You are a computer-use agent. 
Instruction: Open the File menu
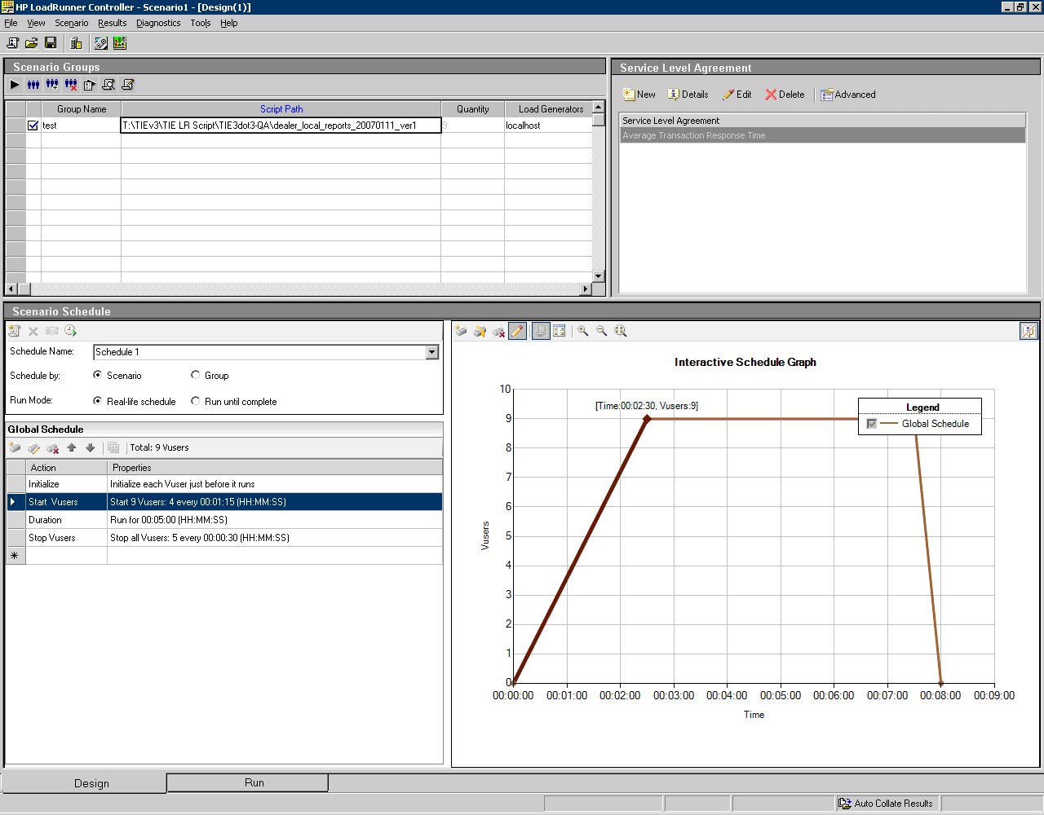click(x=11, y=23)
